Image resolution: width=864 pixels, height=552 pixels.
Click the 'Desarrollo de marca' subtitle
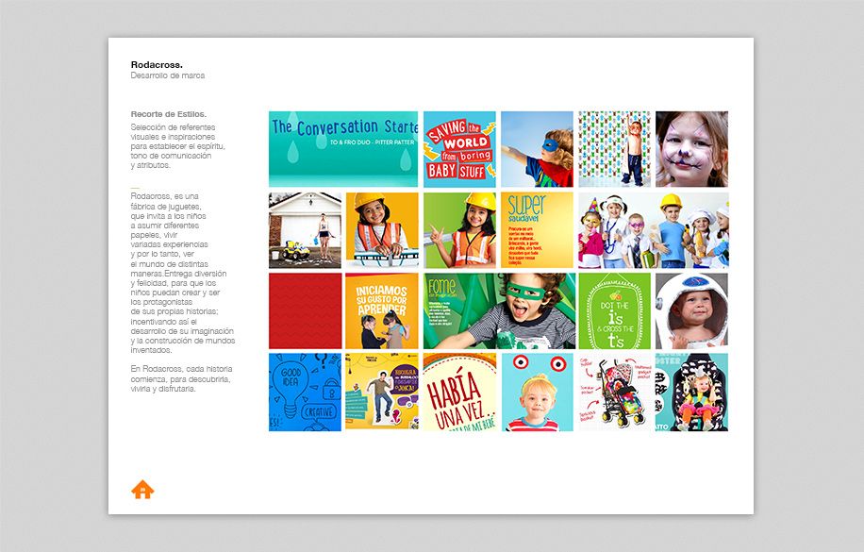168,75
